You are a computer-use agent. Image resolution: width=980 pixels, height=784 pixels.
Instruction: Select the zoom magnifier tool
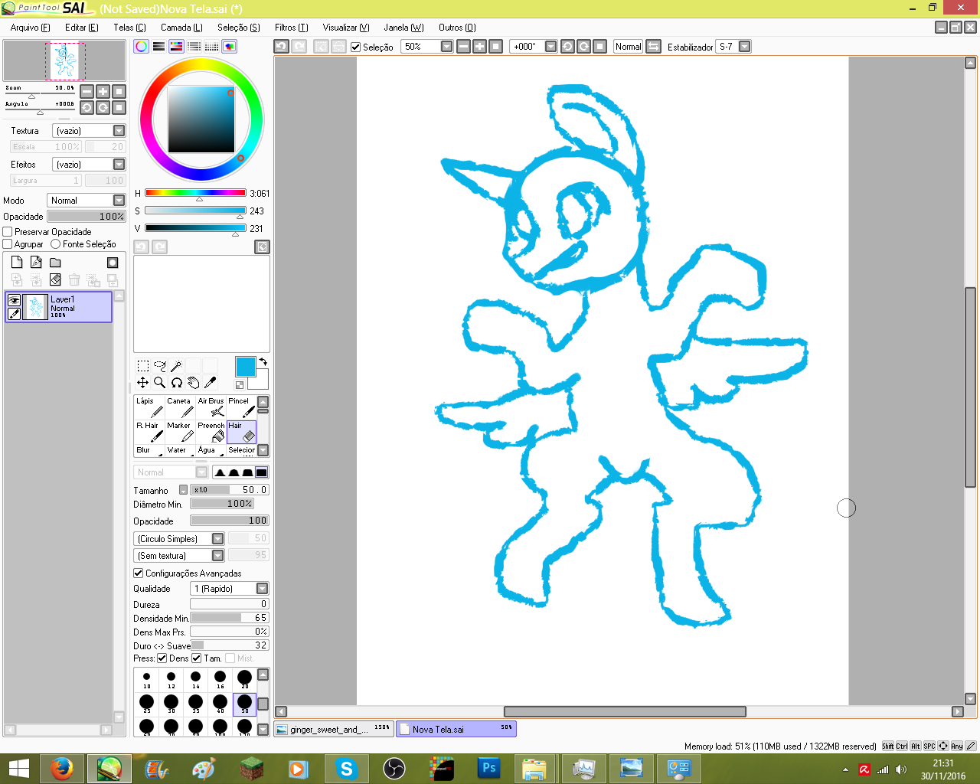[x=160, y=382]
